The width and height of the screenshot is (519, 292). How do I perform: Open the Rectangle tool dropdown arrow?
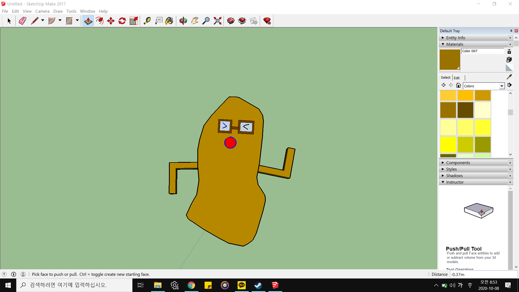coord(77,20)
